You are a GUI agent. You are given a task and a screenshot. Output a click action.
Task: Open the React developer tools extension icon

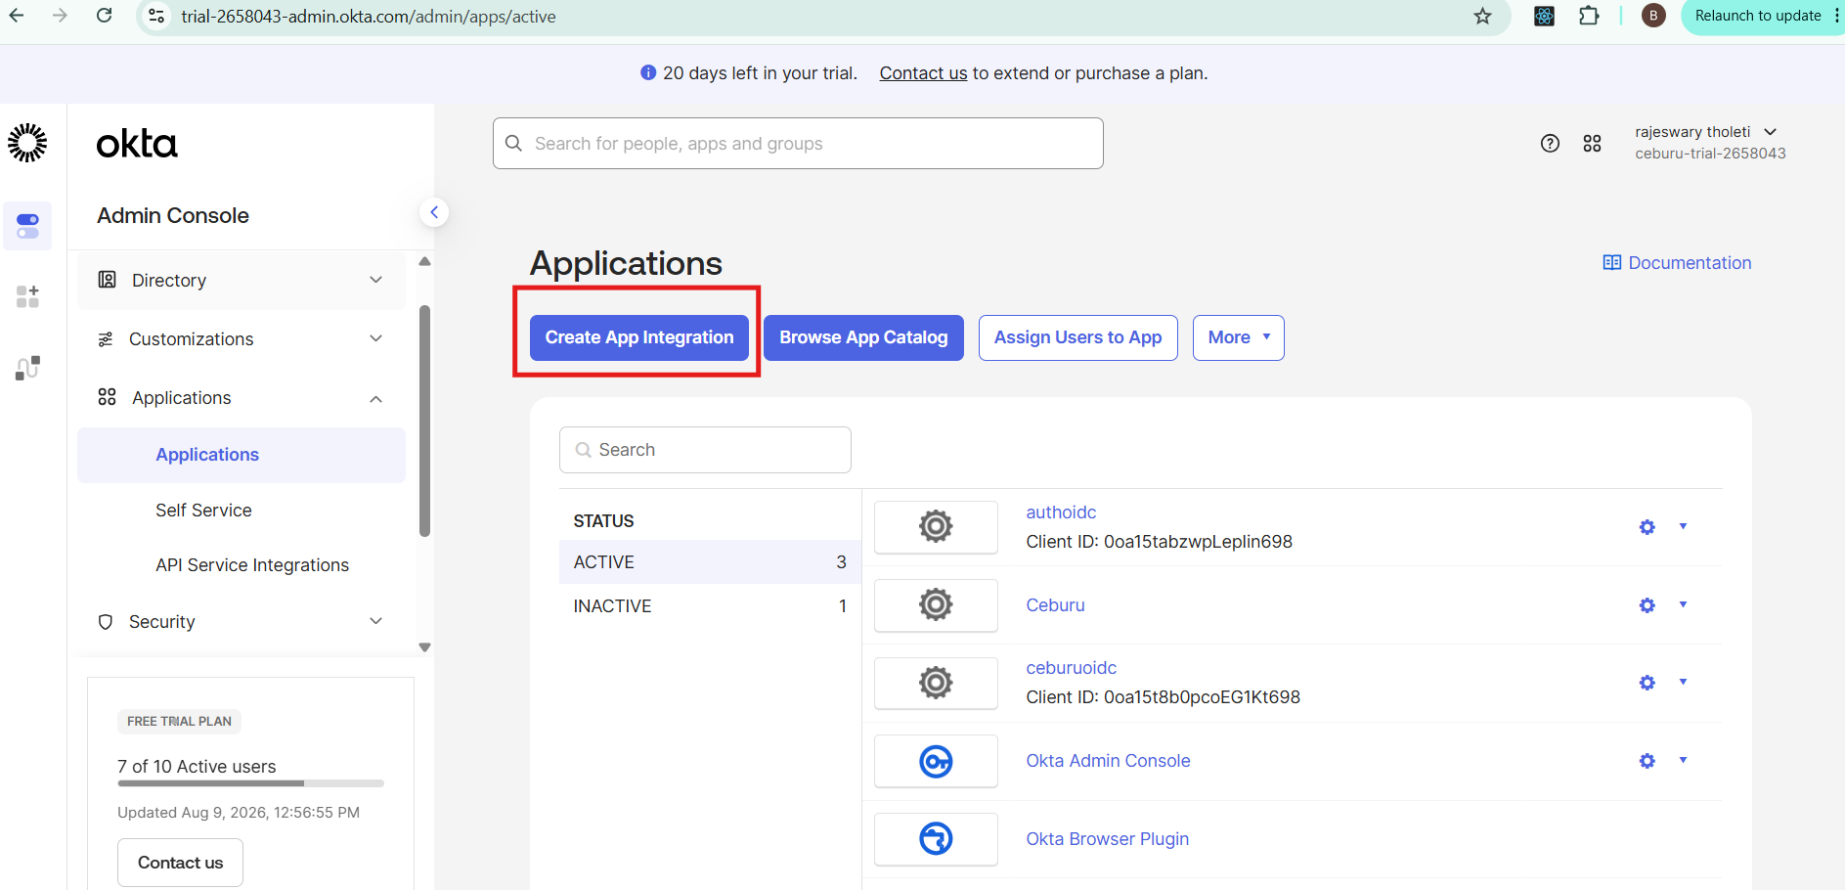click(x=1544, y=16)
